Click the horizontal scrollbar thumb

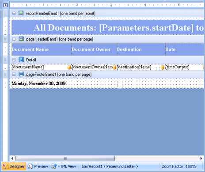pyautogui.click(x=65, y=158)
